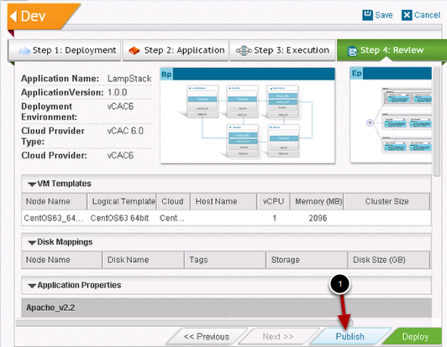447x347 pixels.
Task: Click the Dev back arrow icon
Action: [13, 16]
